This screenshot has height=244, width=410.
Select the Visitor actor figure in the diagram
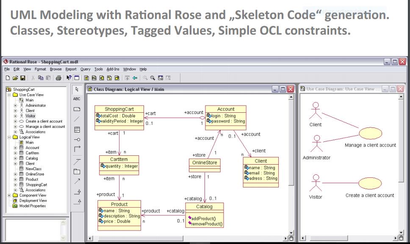[x=316, y=183]
